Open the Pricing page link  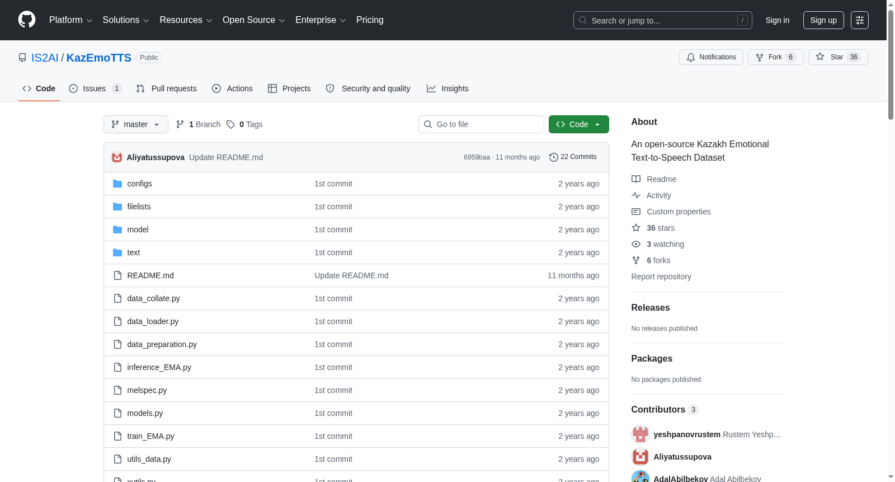tap(370, 20)
